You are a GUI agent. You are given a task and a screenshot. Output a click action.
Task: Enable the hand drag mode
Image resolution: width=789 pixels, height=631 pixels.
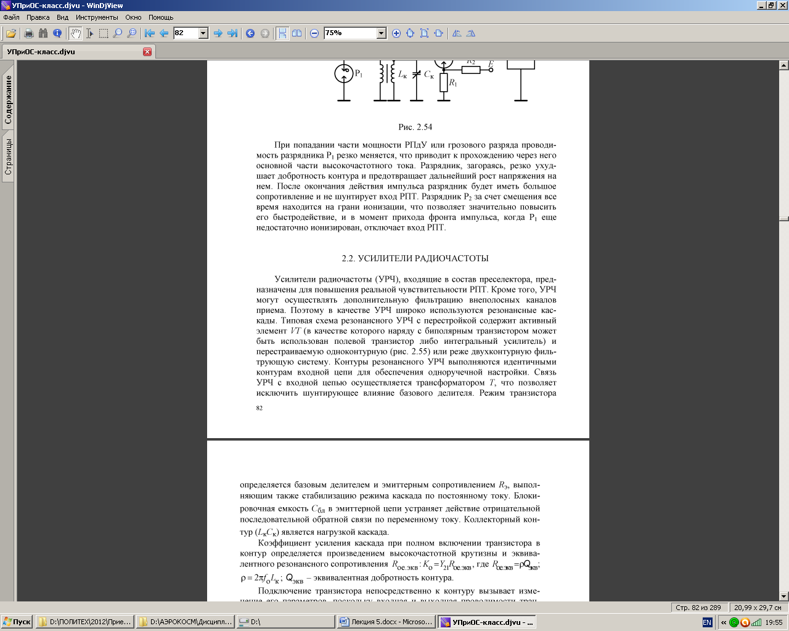[x=75, y=33]
